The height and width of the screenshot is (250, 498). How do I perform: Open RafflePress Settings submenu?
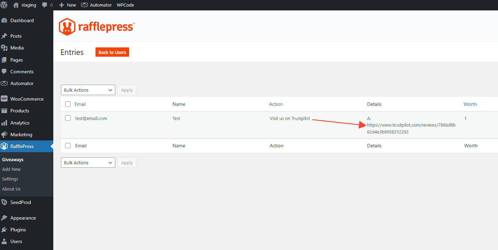pyautogui.click(x=10, y=179)
